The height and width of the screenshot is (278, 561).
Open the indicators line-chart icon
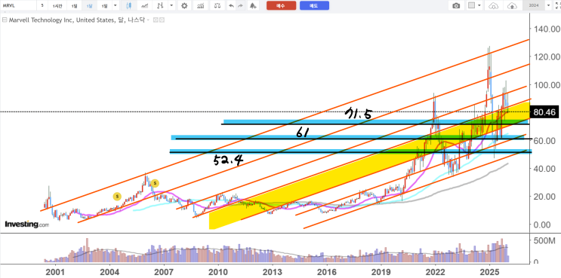point(145,6)
